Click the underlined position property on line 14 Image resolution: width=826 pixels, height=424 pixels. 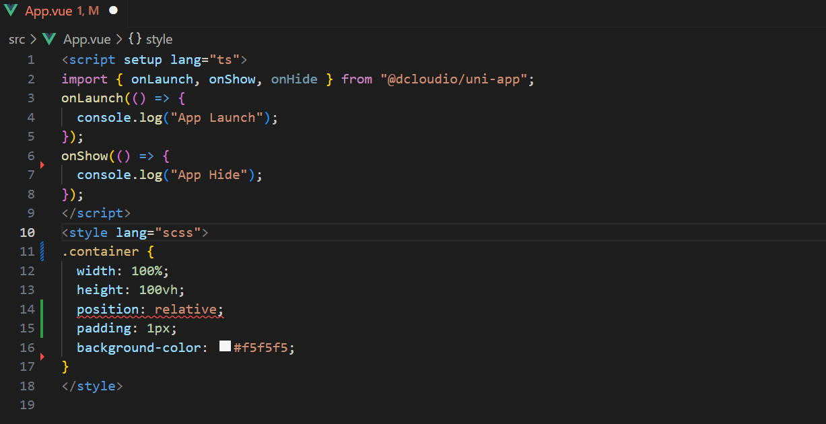click(107, 310)
